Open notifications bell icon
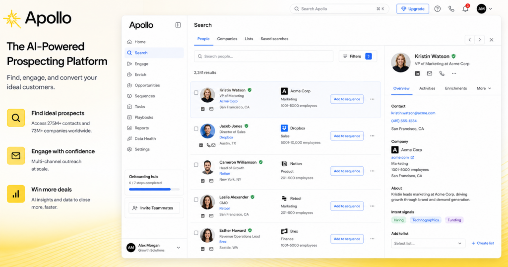508x267 pixels. coord(465,9)
